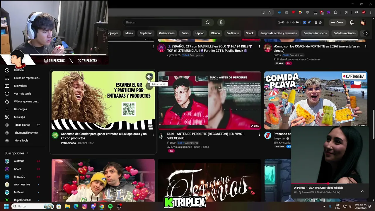The image size is (375, 211).
Task: Open Spotify from the taskbar
Action: pyautogui.click(x=110, y=206)
